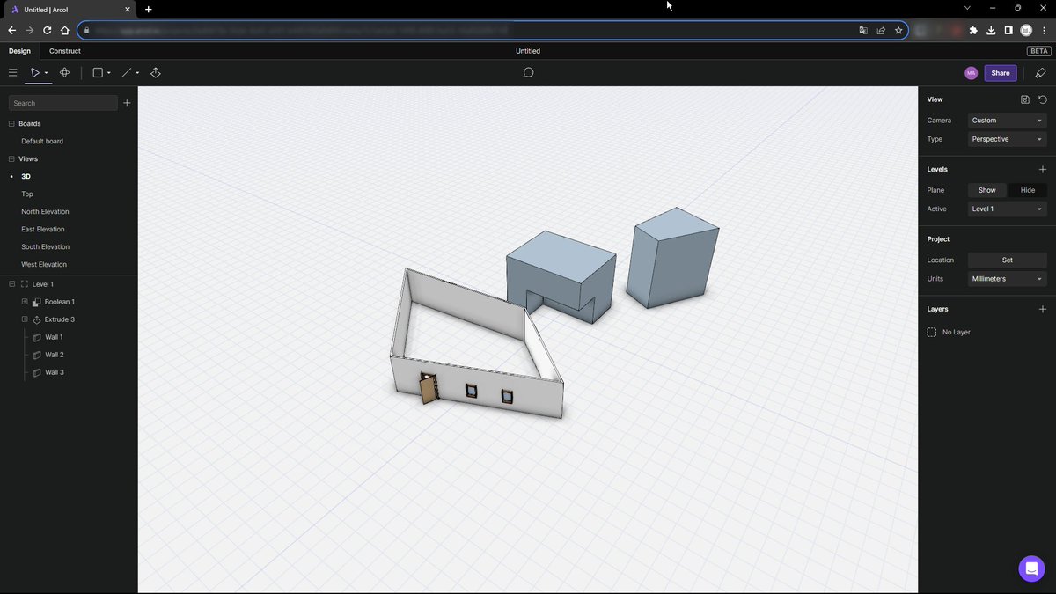Collapse the Views section
The image size is (1056, 594).
(x=11, y=159)
